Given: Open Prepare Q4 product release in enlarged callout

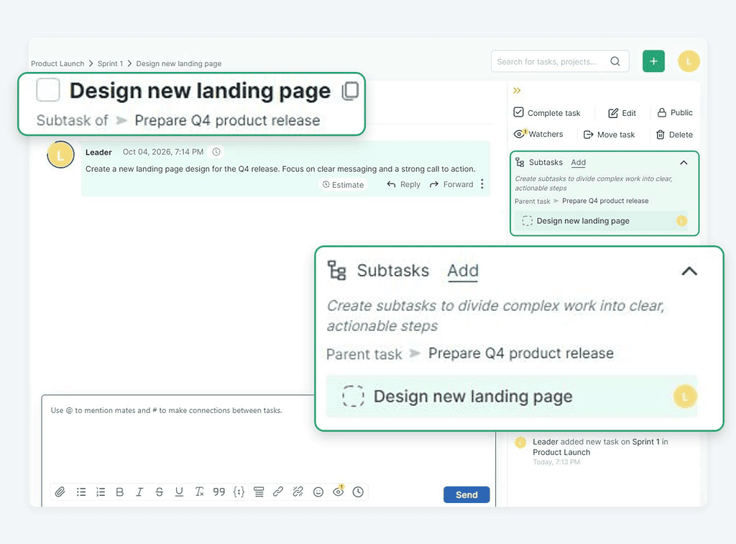Looking at the screenshot, I should click(521, 353).
